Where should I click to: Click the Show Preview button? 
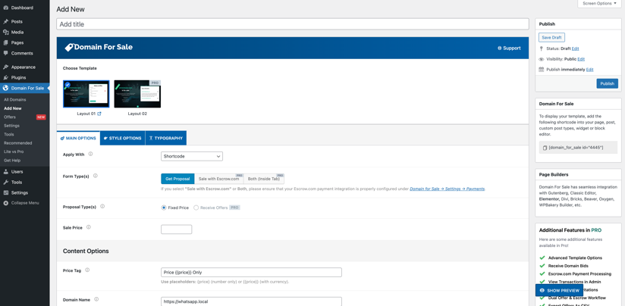[559, 291]
